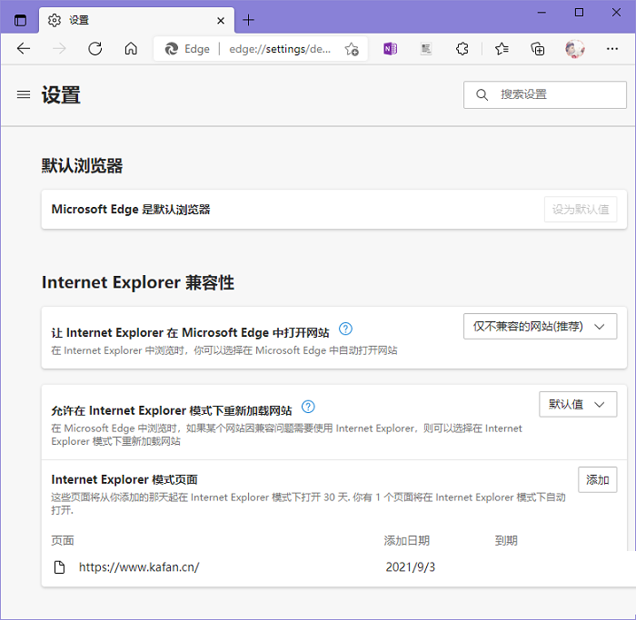This screenshot has width=636, height=620.
Task: Open the Favorites star list
Action: (501, 49)
